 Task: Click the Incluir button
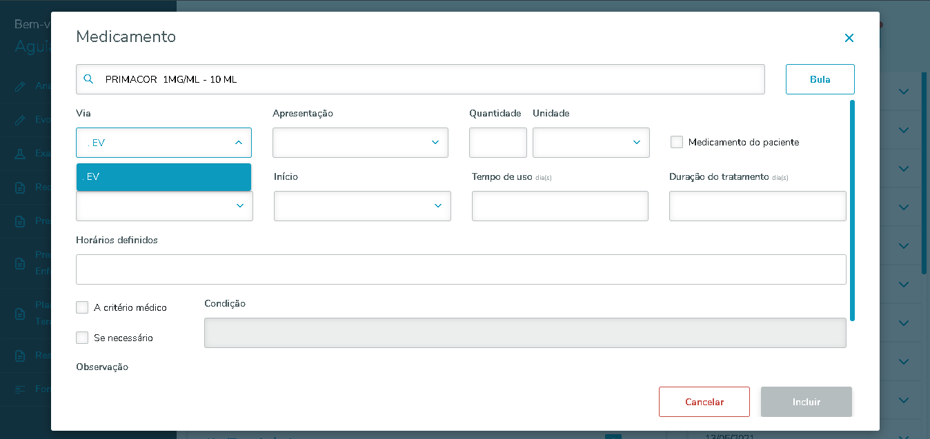[x=806, y=402]
